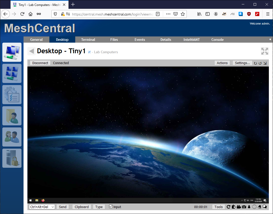
Task: Switch to the Terminal tab
Action: pyautogui.click(x=88, y=40)
